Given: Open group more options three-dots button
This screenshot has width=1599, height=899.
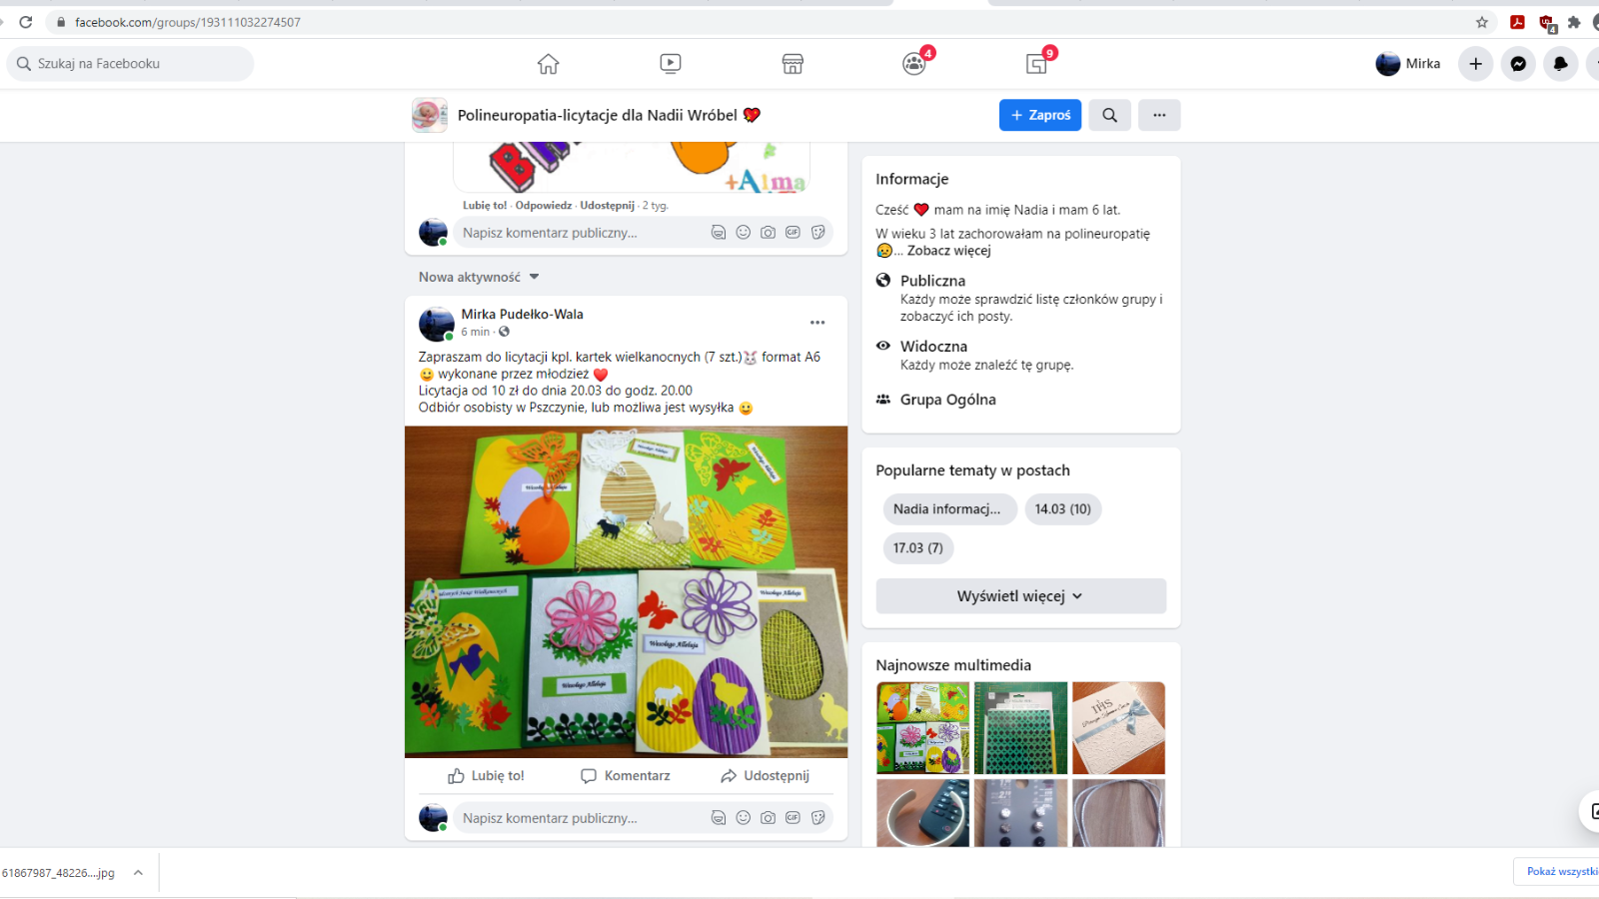Looking at the screenshot, I should pyautogui.click(x=1159, y=115).
